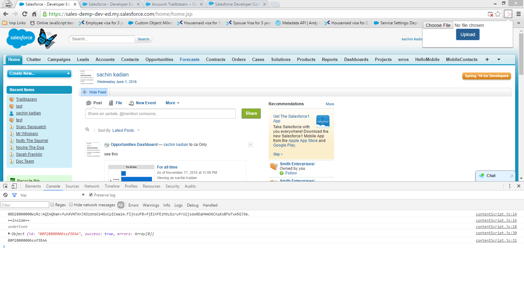Screen dimensions: 524x281
Task: Open the Post feed composer
Action: pyautogui.click(x=94, y=103)
